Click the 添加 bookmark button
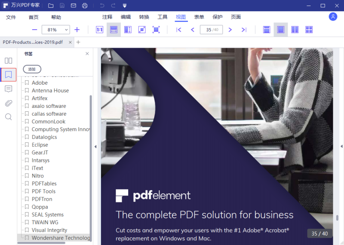This screenshot has width=344, height=245. click(32, 69)
